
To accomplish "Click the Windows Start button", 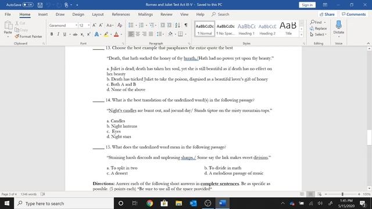I will [7, 203].
